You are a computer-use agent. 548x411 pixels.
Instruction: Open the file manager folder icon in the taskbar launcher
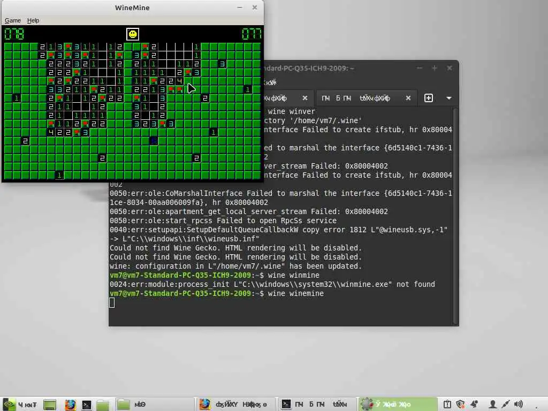tap(103, 405)
